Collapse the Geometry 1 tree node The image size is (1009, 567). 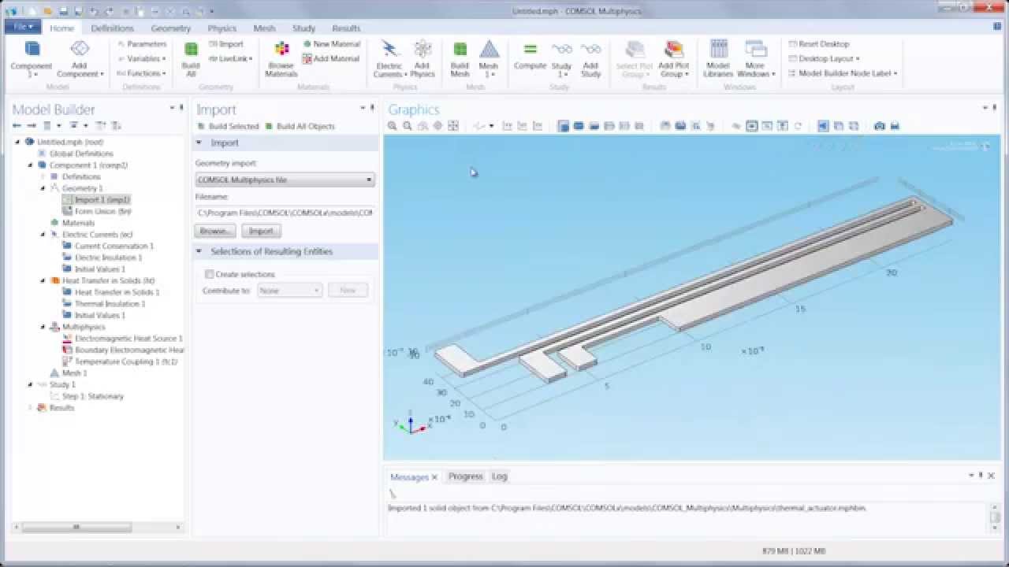[43, 188]
